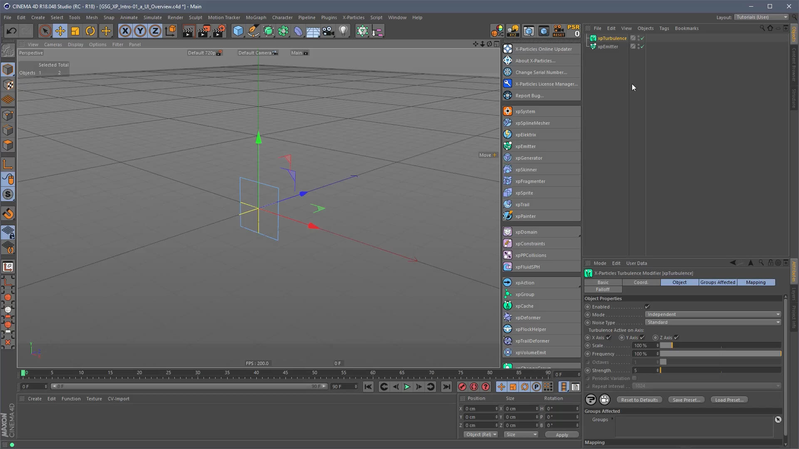Add a Light object from toolbar
The image size is (799, 449).
pos(343,31)
